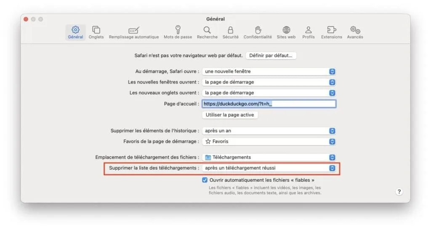Image resolution: width=431 pixels, height=230 pixels.
Task: Open the Téléchargements location dropdown
Action: pyautogui.click(x=269, y=157)
